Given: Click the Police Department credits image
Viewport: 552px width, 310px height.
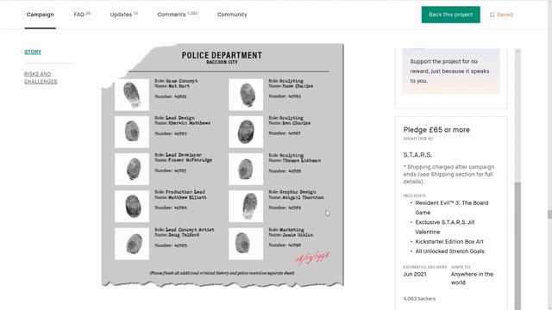Looking at the screenshot, I should pyautogui.click(x=223, y=164).
